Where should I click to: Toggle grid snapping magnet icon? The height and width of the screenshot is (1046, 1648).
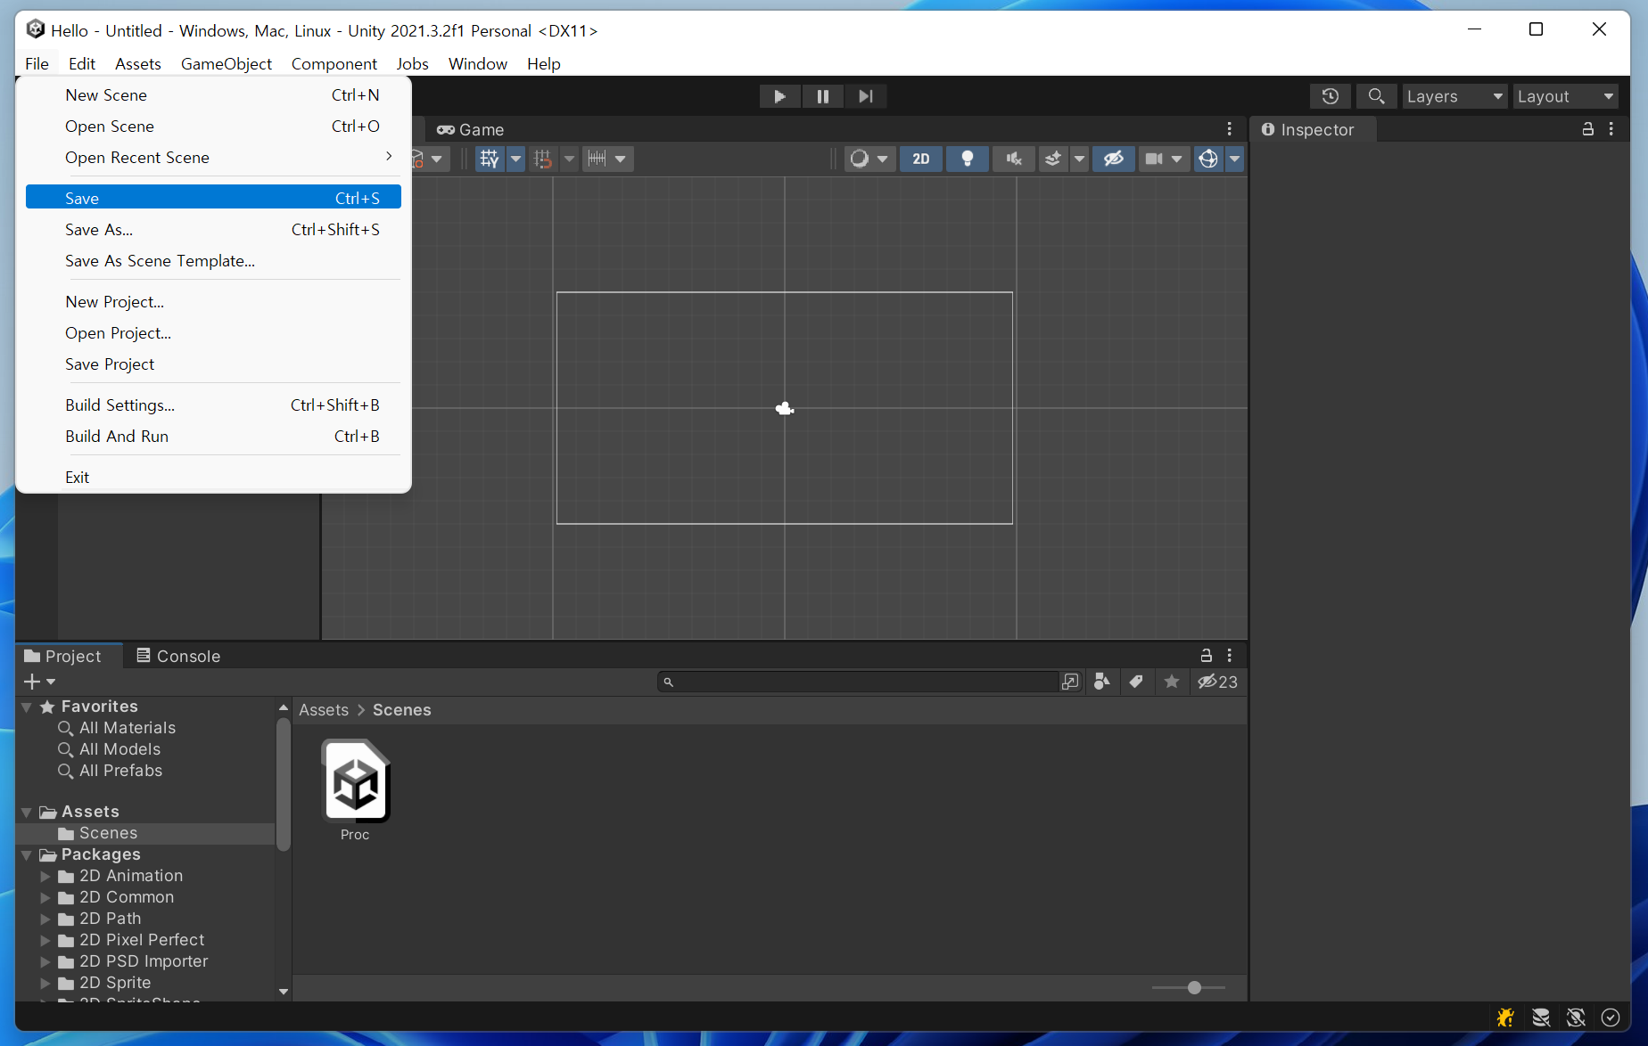(x=543, y=159)
